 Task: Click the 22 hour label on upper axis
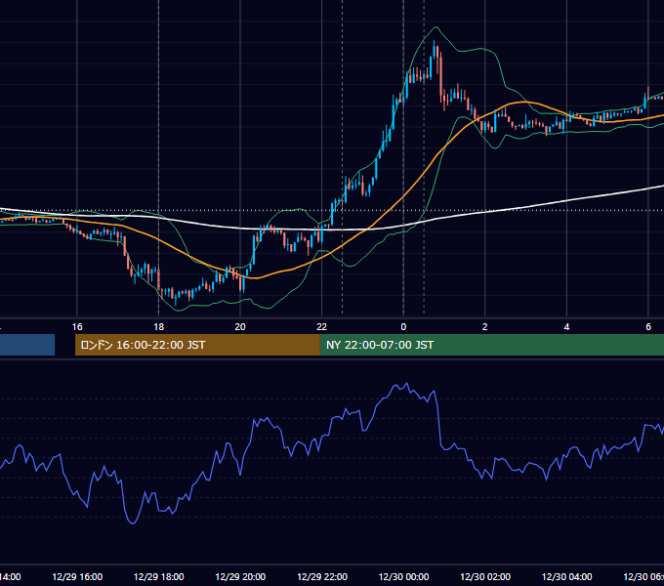coord(322,326)
